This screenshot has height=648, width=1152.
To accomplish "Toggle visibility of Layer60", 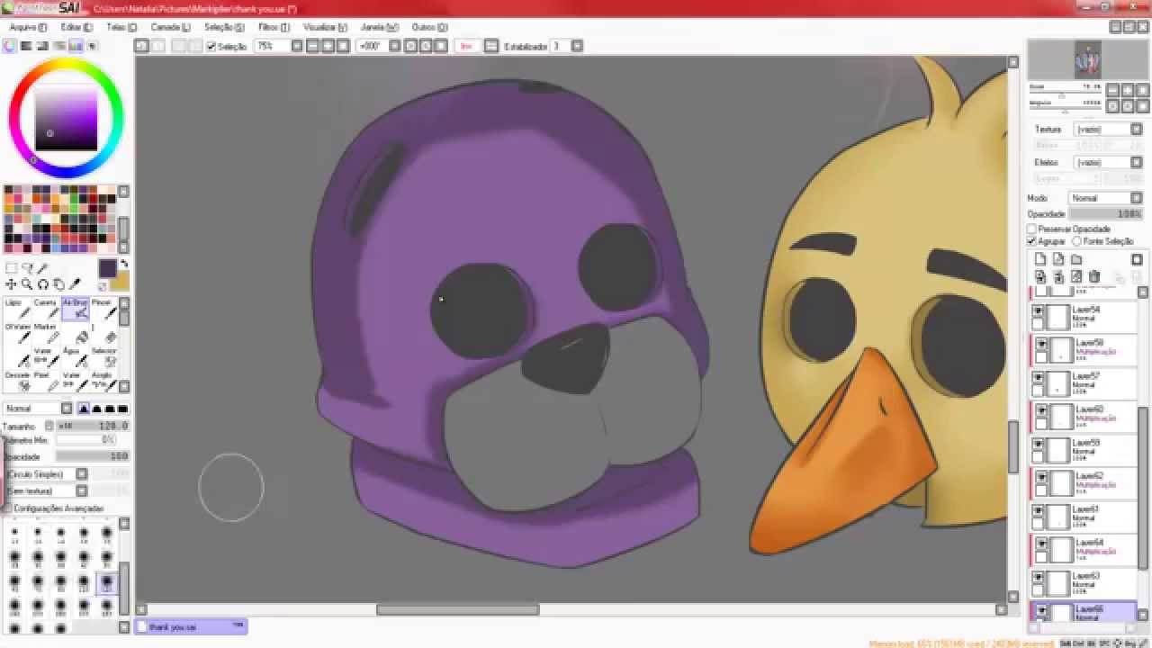I will [x=1042, y=410].
